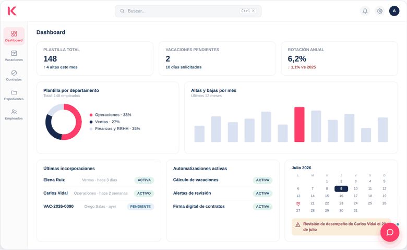The height and width of the screenshot is (250, 407).
Task: Click '1,1% vs 2025' text
Action: pos(303,67)
